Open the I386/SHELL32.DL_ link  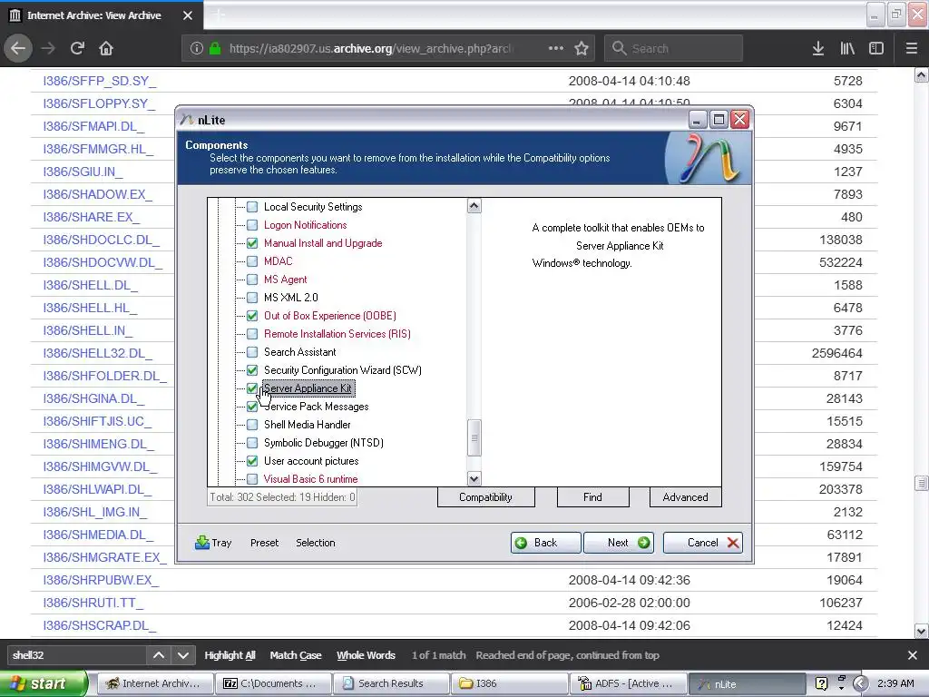tap(98, 353)
